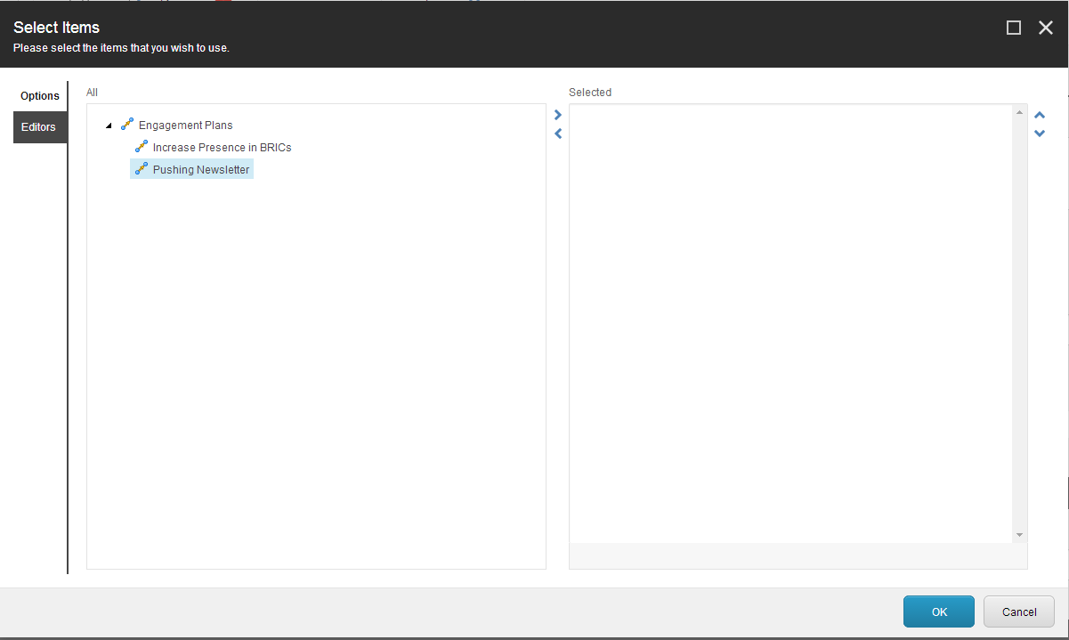Confirm selection with the OK button

938,612
